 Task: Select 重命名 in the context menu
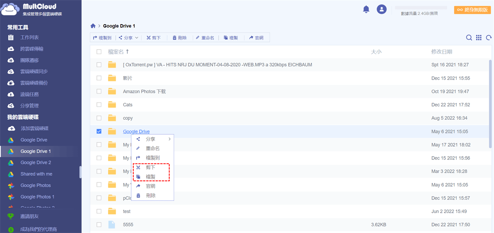point(153,148)
